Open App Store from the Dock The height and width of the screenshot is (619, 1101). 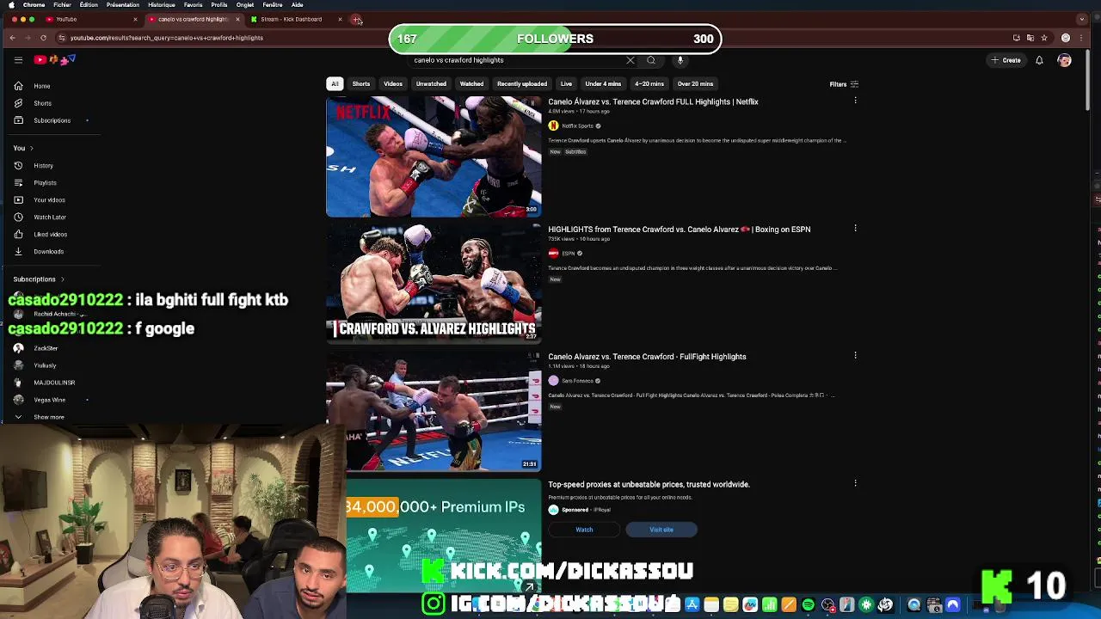[x=692, y=605]
